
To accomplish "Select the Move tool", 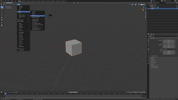I will click(x=2, y=12).
